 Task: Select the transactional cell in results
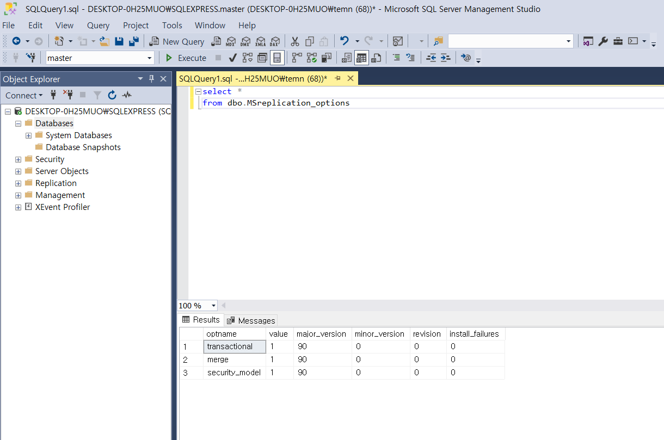click(235, 346)
